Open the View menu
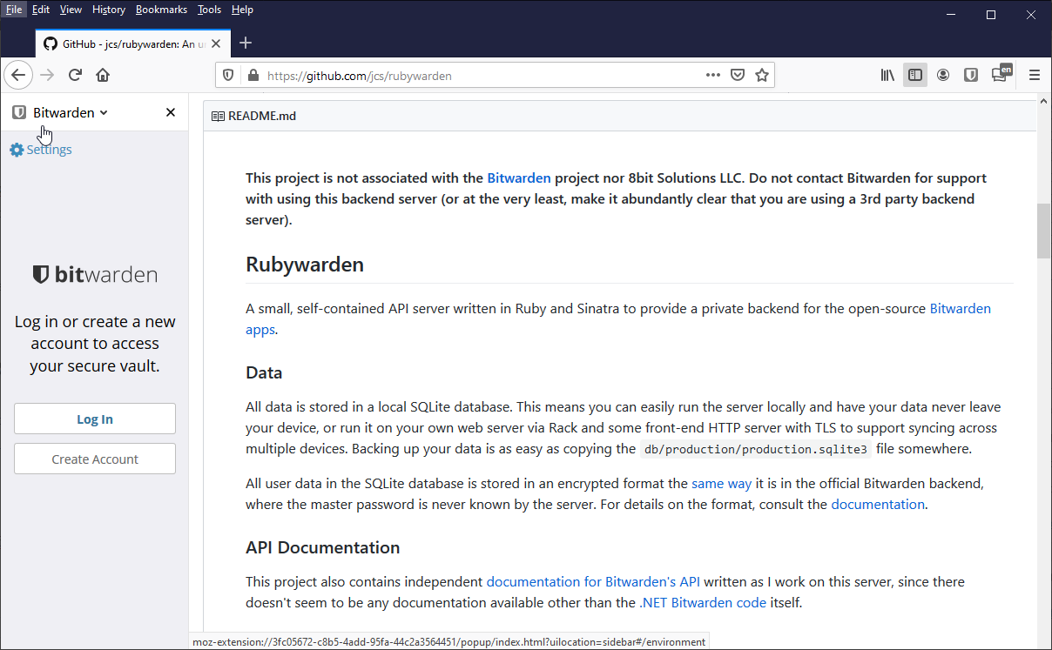1052x650 pixels. 71,10
